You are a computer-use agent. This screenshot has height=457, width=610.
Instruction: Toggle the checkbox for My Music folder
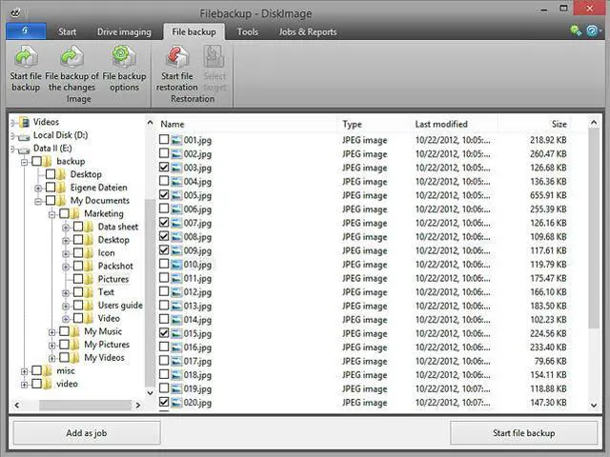64,331
